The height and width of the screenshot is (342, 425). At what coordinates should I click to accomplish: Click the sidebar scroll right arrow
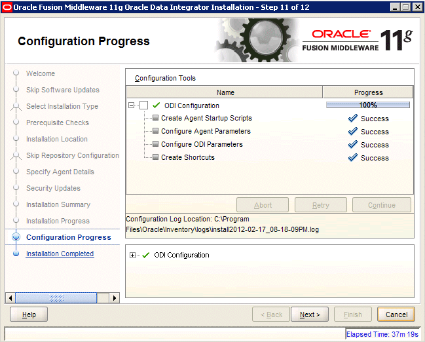click(115, 298)
